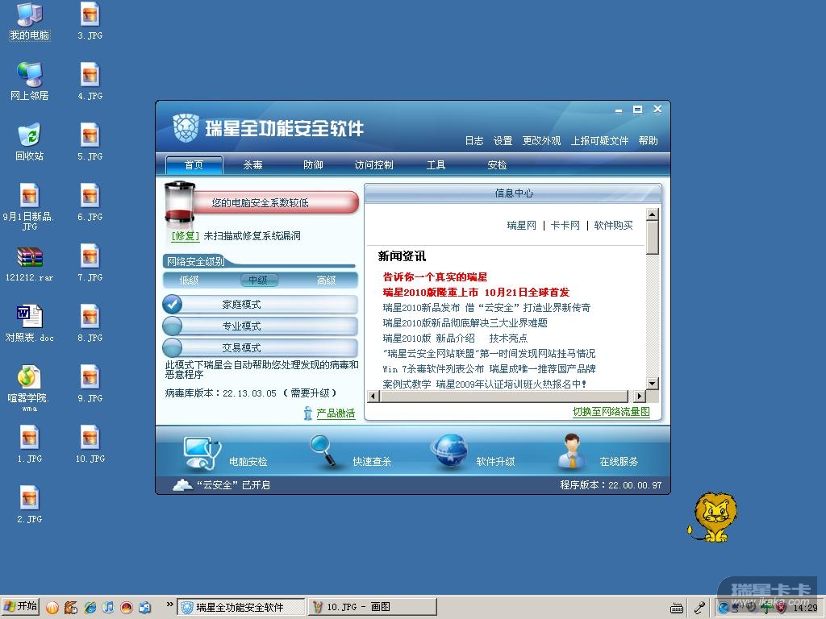
Task: Select 喧嚣学院.wma audio file icon
Action: tap(30, 388)
